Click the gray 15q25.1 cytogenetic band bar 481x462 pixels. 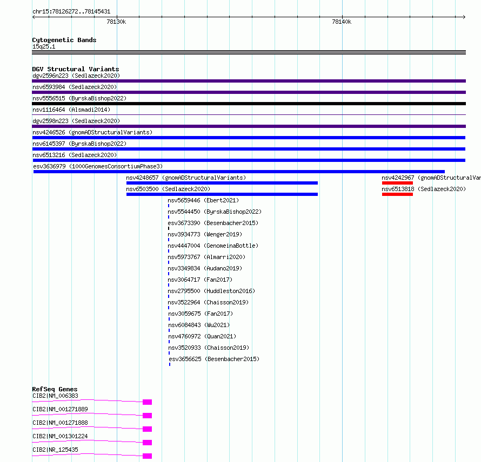tap(249, 52)
